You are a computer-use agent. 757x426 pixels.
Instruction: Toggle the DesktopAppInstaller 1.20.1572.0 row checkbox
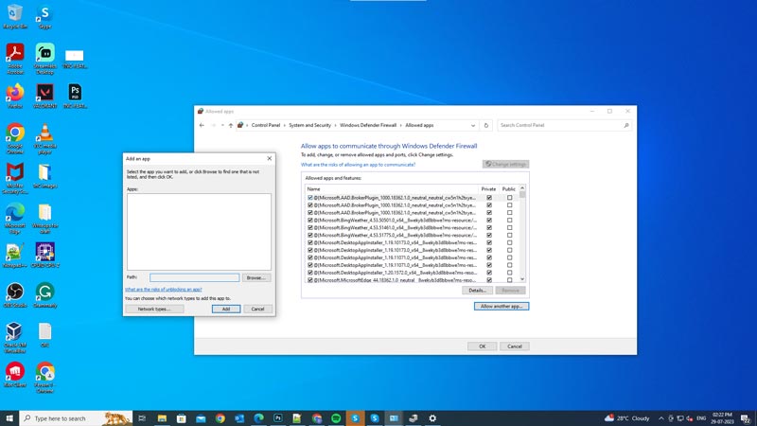[x=310, y=273]
